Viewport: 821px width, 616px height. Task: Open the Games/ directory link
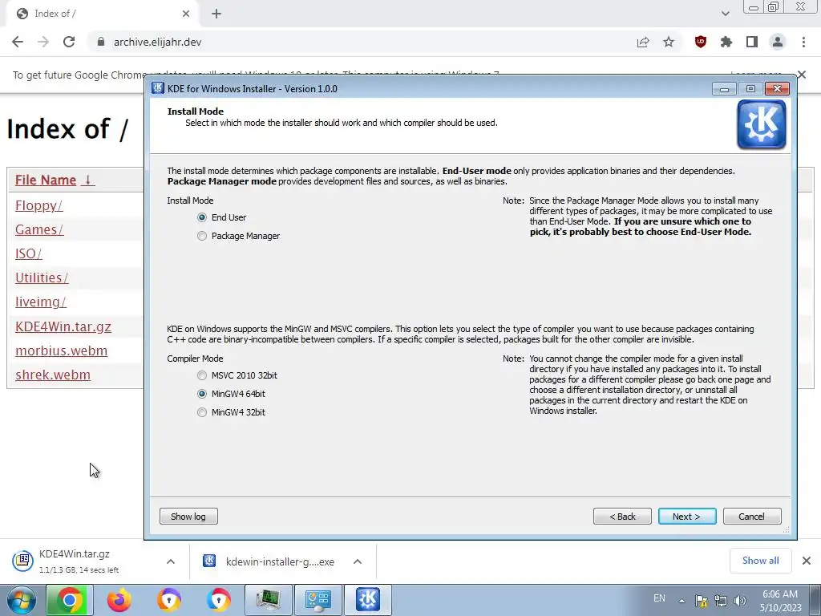click(39, 229)
